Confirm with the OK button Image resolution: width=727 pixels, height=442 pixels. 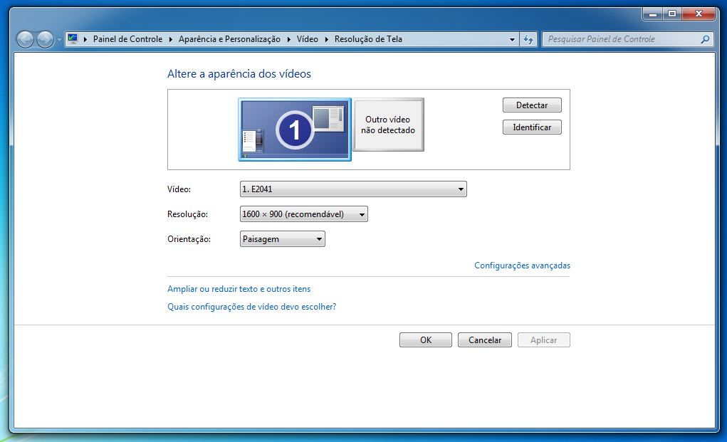click(x=426, y=340)
